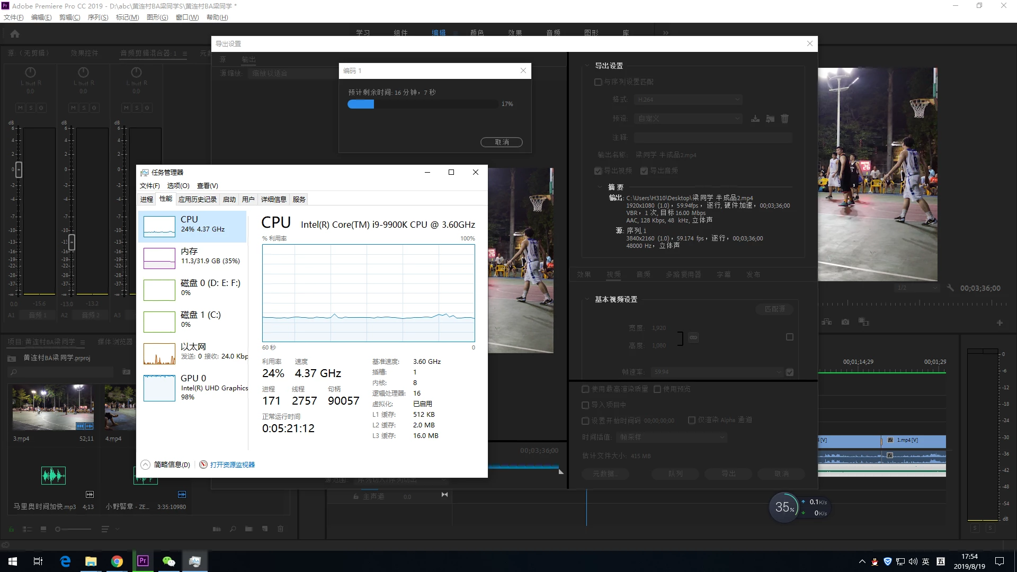Open the Resource Monitor link

232,464
